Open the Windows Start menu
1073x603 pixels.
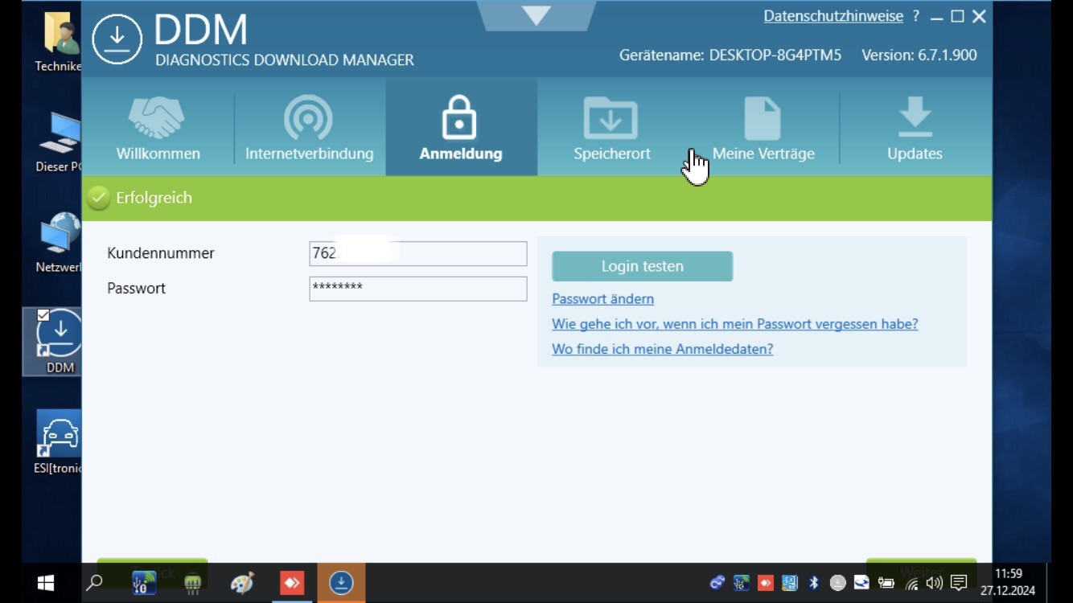click(x=46, y=583)
